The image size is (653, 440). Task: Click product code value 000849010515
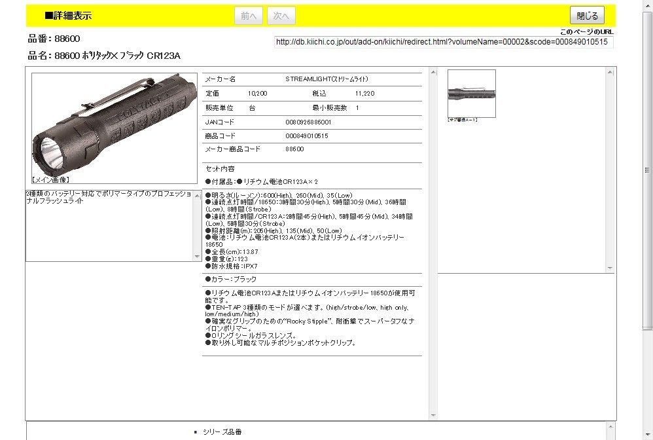point(306,136)
